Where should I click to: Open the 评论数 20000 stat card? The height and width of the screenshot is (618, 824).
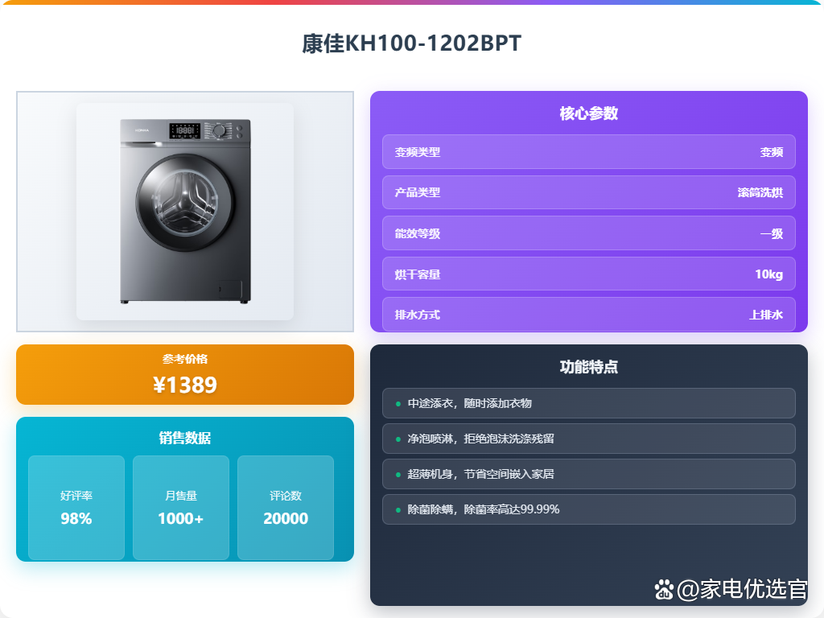click(286, 508)
